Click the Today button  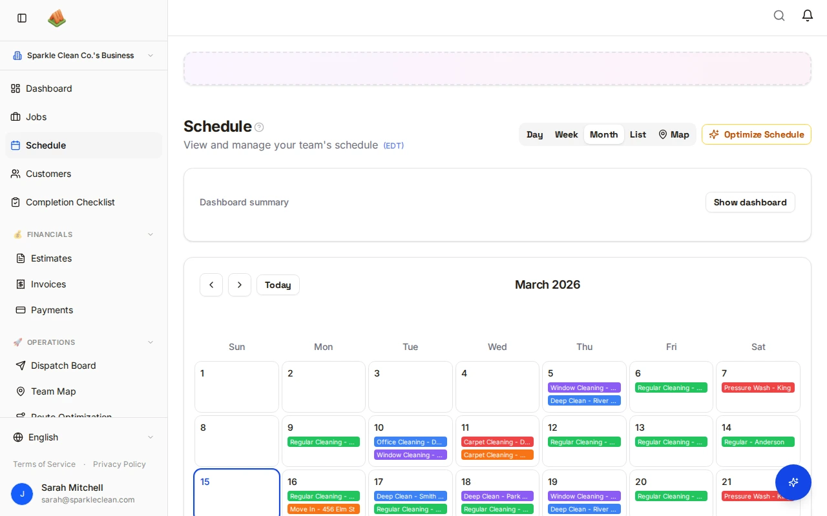tap(278, 285)
